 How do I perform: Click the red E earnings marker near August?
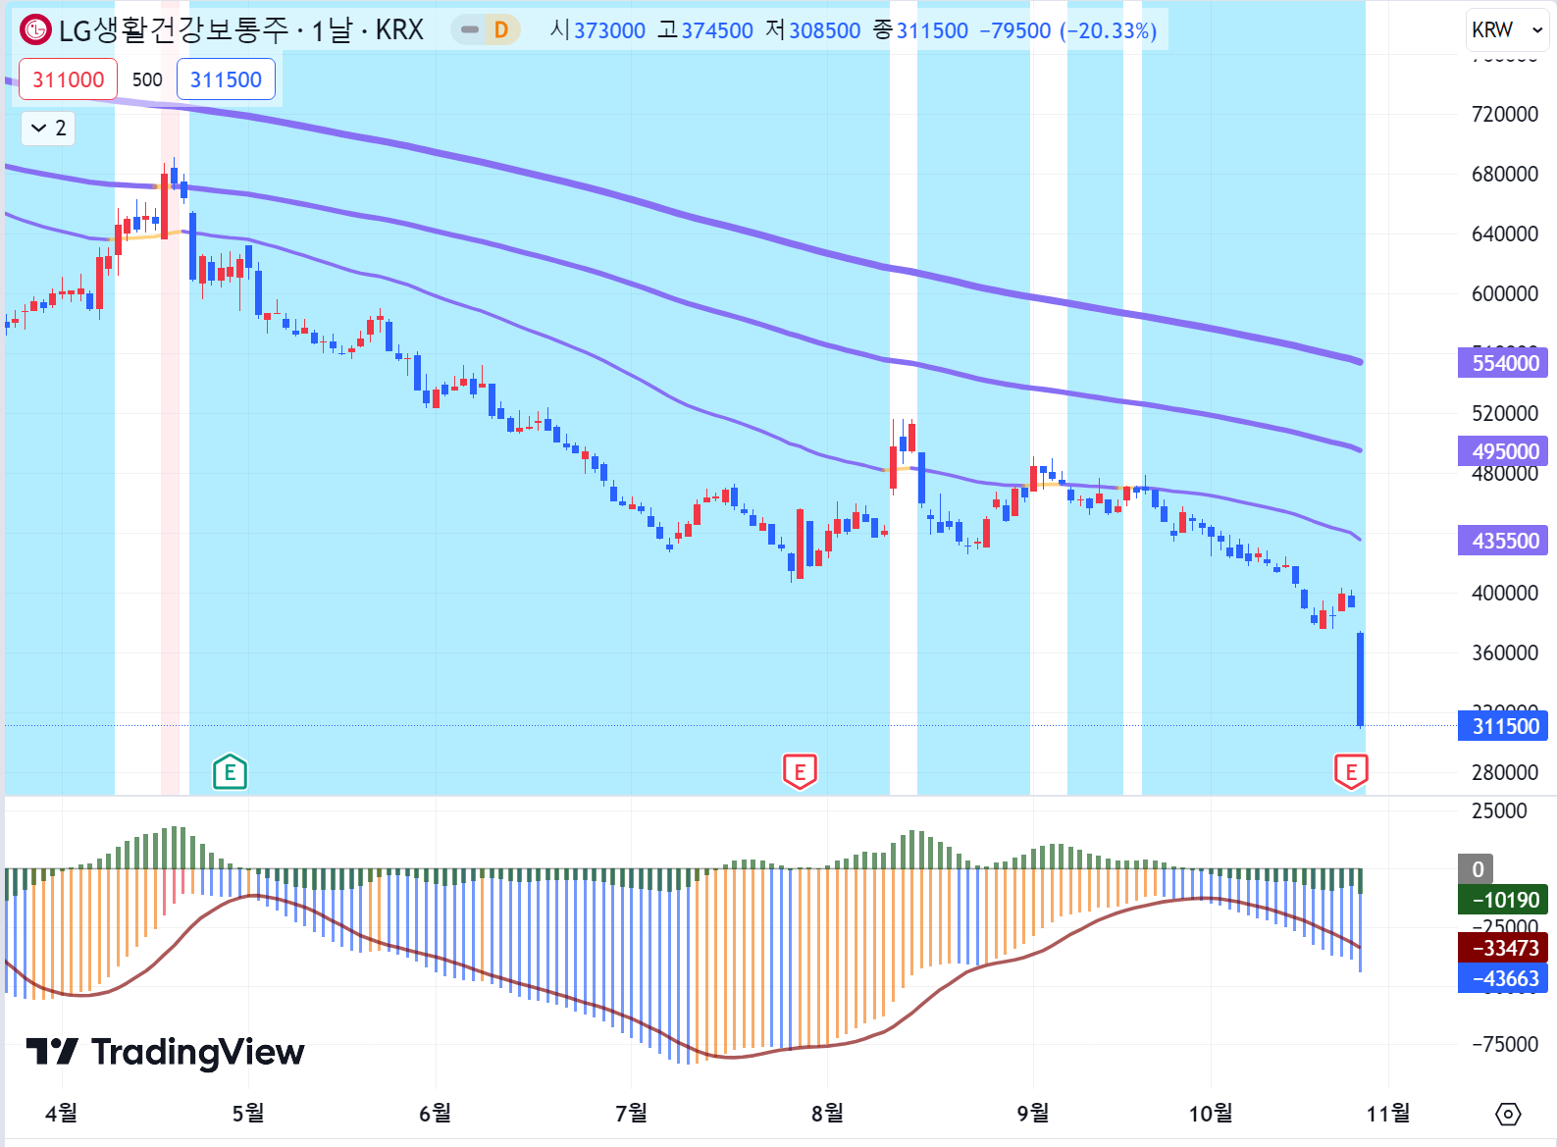[800, 772]
